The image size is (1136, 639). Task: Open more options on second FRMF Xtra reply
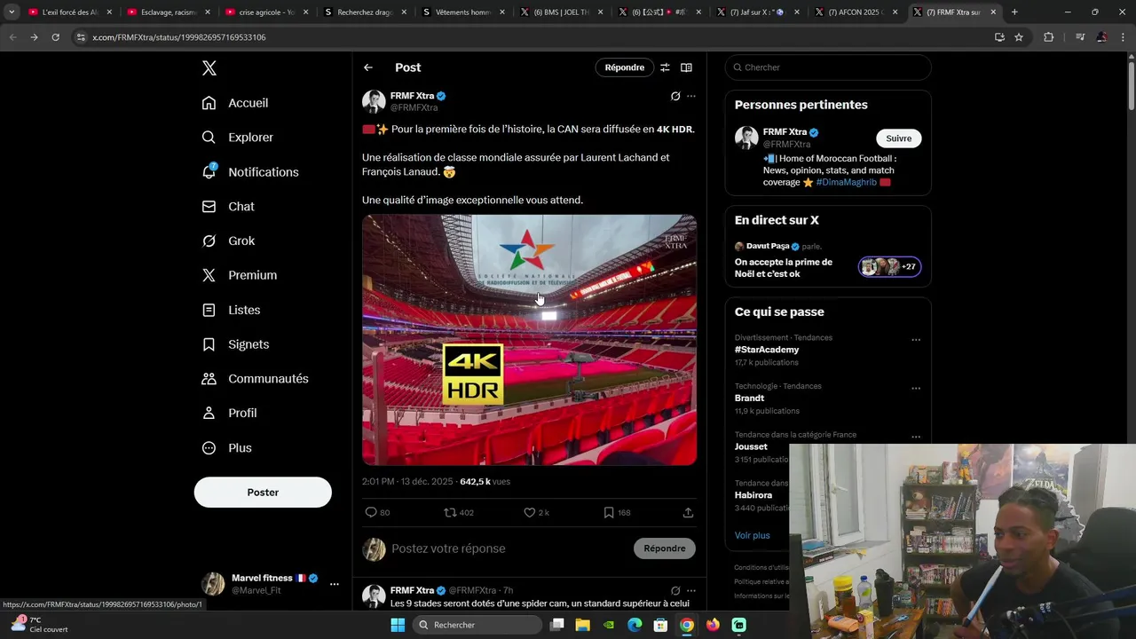(x=691, y=590)
